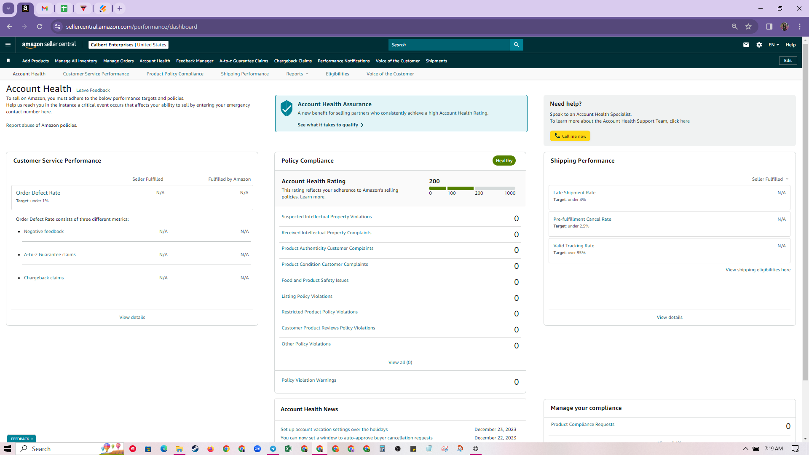Click the Windows taskbar search box
Screen dimensions: 809x455
click(70, 449)
